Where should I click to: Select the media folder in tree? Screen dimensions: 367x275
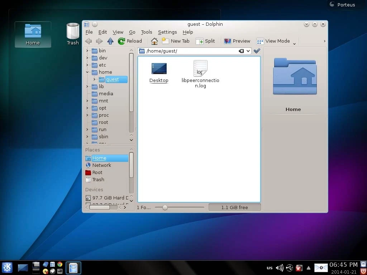pos(102,94)
